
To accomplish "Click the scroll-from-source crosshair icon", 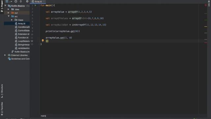I will point(16,1).
